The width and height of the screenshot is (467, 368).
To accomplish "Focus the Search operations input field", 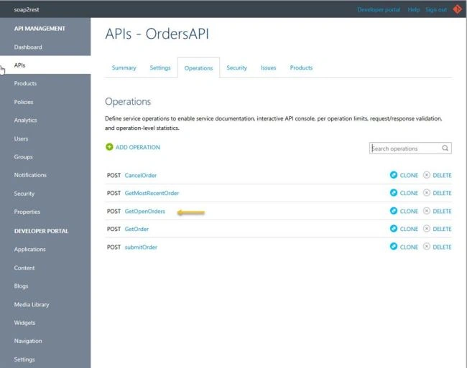I will point(410,148).
